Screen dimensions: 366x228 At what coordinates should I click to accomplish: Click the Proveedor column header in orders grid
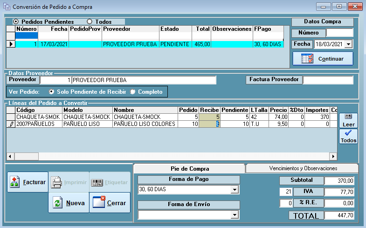tap(131, 29)
